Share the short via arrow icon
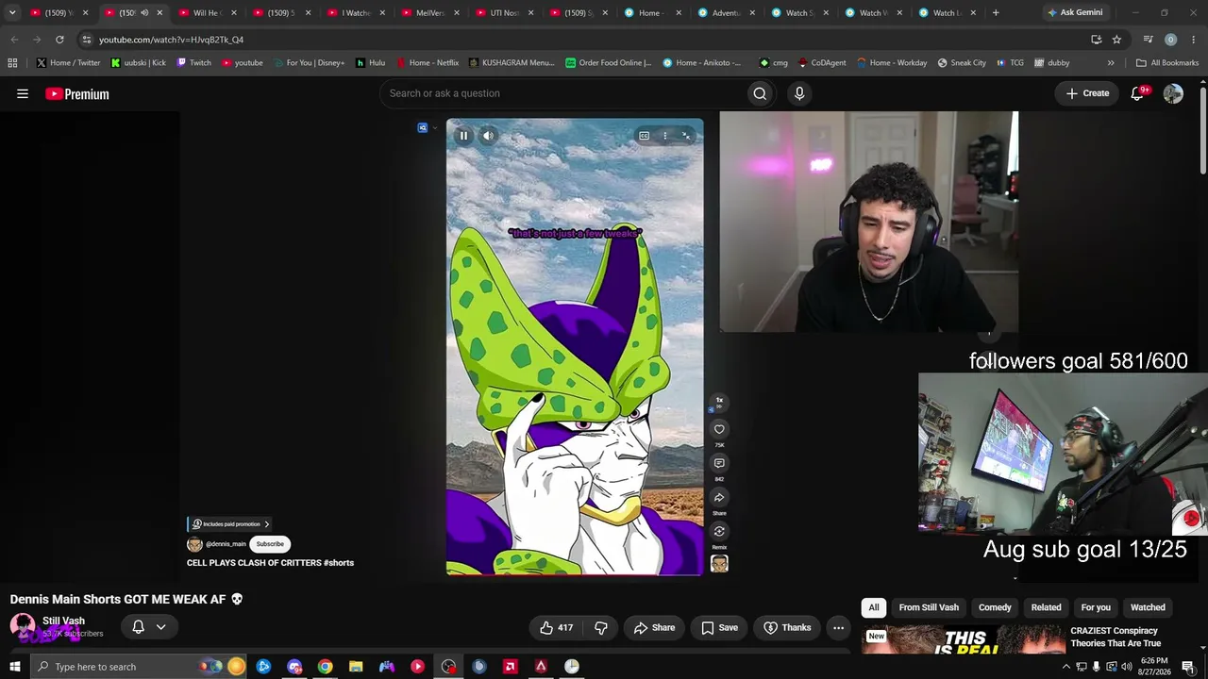 (x=719, y=497)
